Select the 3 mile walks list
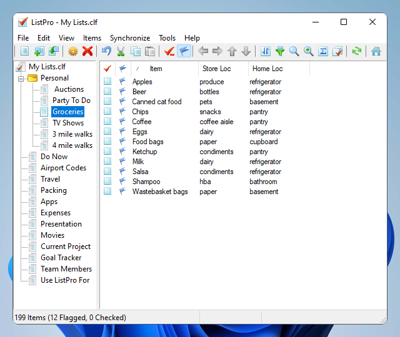 [72, 134]
